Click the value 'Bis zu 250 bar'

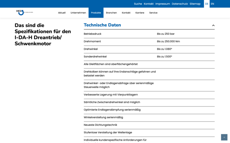pyautogui.click(x=166, y=34)
